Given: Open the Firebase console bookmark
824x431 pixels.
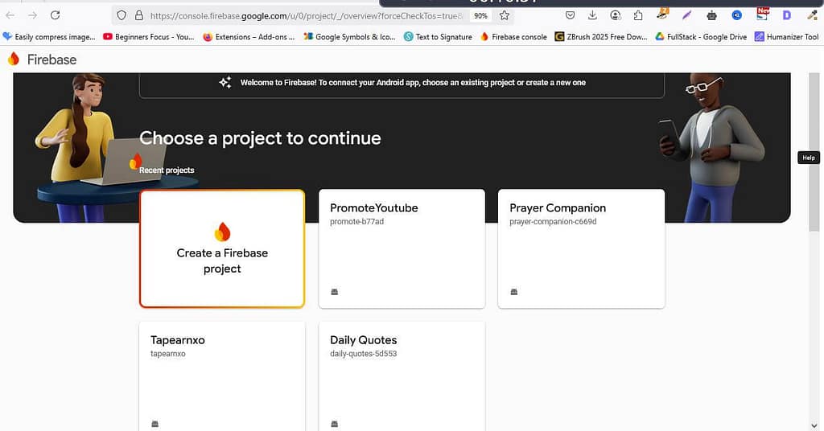Looking at the screenshot, I should (x=513, y=37).
